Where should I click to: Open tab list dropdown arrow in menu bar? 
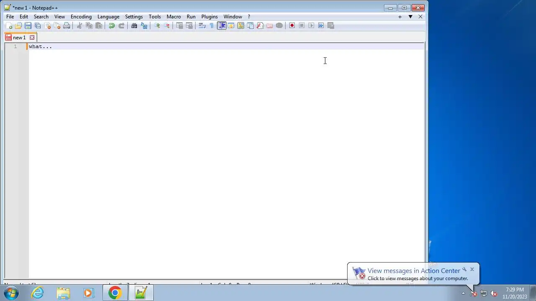click(x=410, y=17)
